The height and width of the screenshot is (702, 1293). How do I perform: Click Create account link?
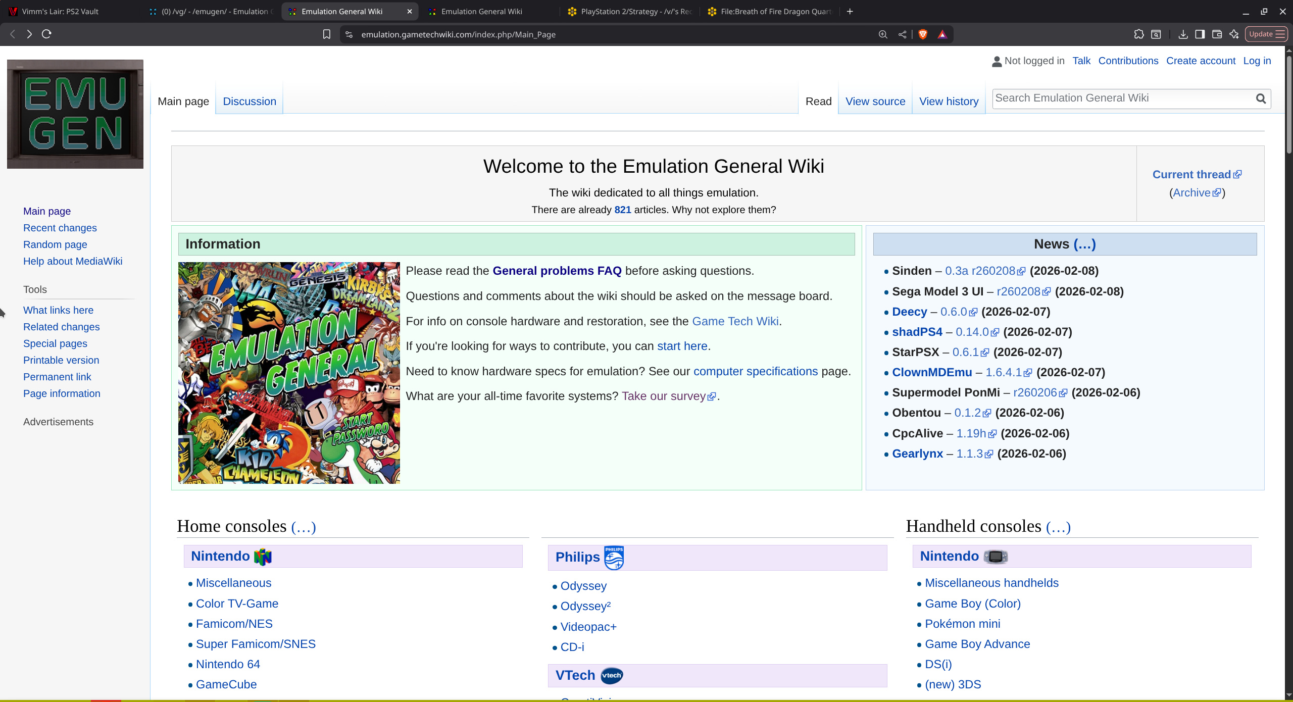point(1201,61)
